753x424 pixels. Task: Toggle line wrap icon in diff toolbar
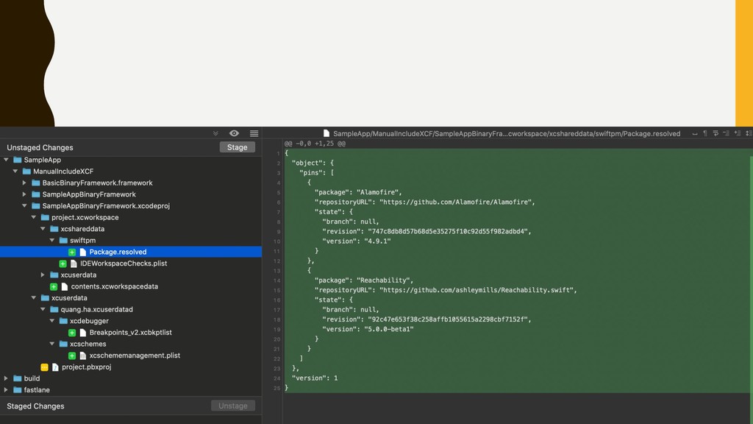[x=715, y=133]
